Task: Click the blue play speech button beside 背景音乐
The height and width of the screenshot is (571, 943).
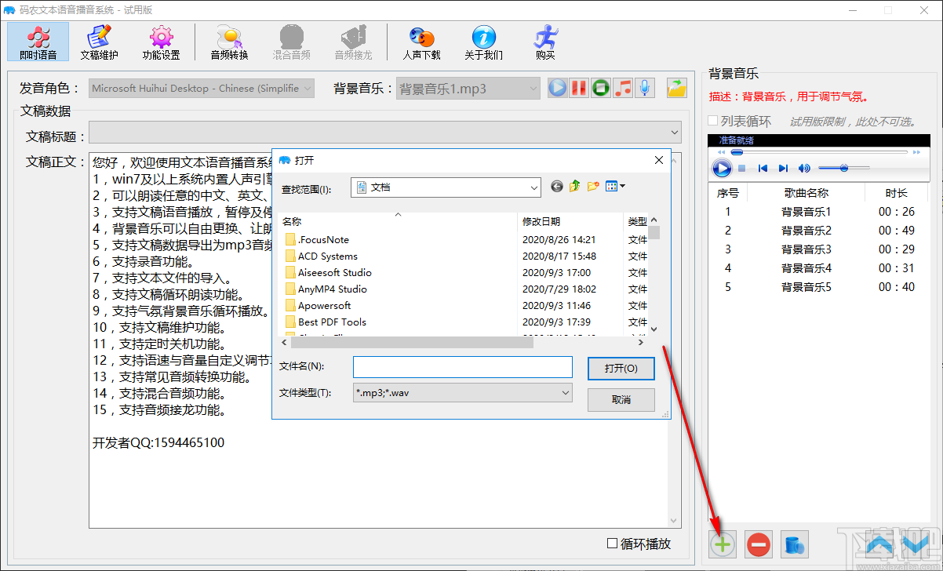Action: 557,88
